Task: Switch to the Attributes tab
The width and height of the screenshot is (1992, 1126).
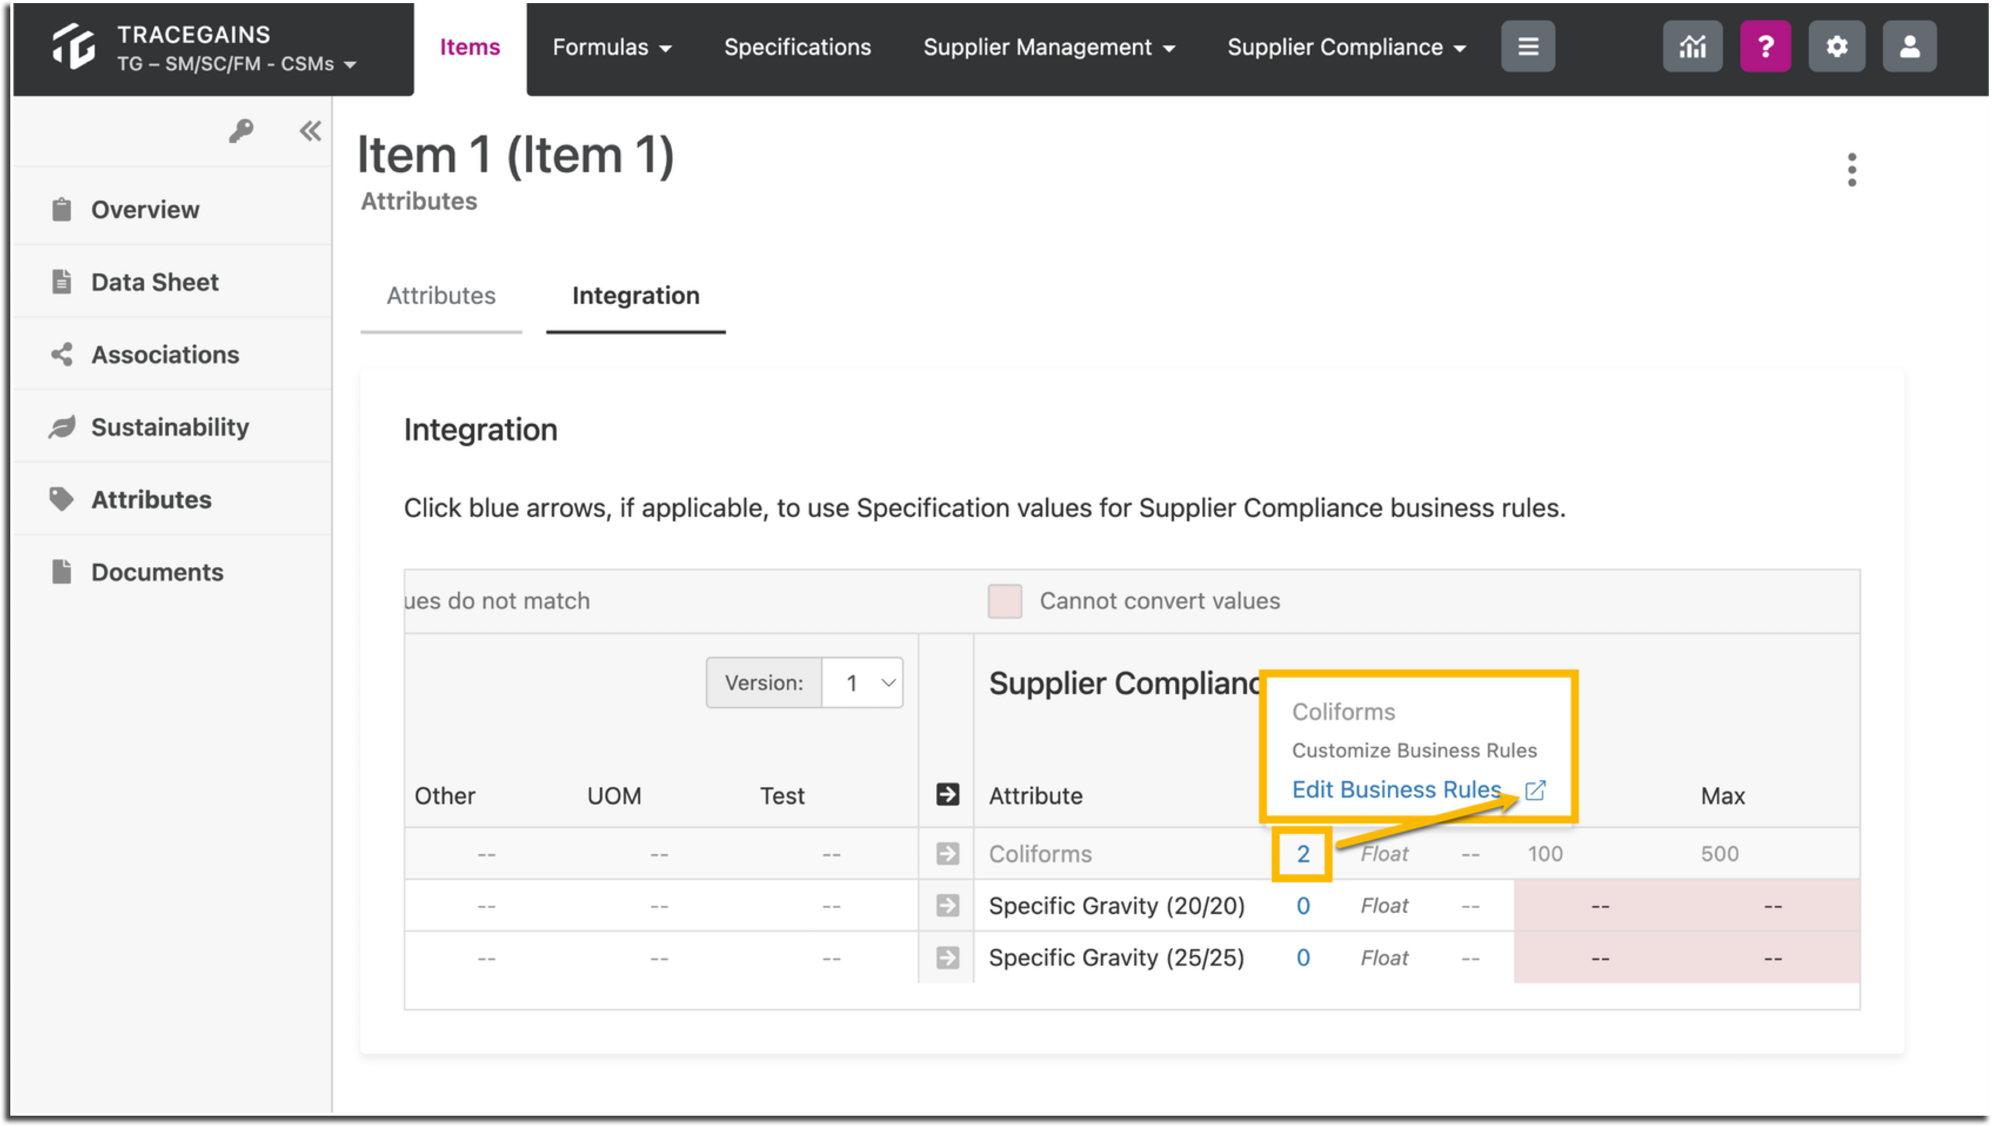Action: [x=441, y=296]
